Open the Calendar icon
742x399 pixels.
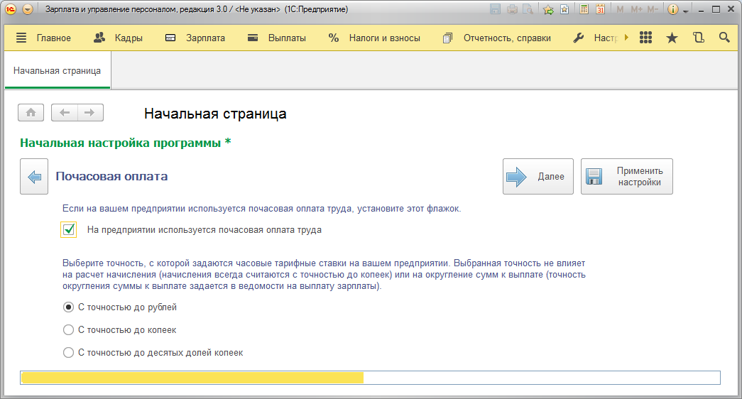601,9
